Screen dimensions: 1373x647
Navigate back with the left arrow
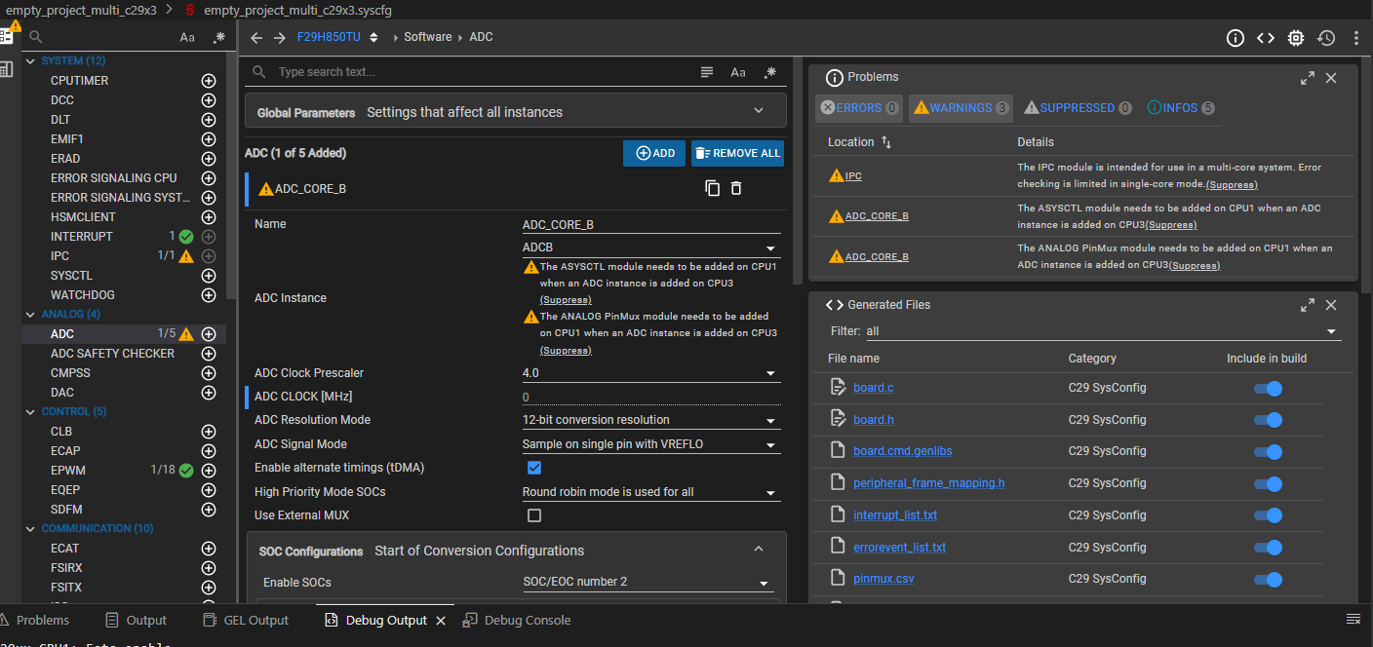(256, 38)
